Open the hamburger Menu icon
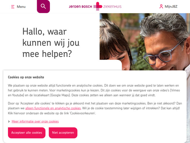190x143 pixels. [13, 7]
